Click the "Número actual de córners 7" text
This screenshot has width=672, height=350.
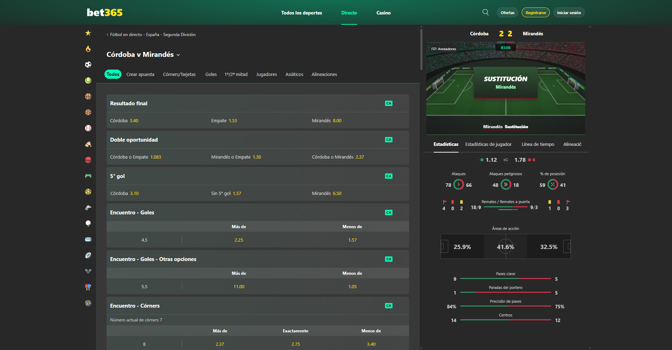(136, 320)
